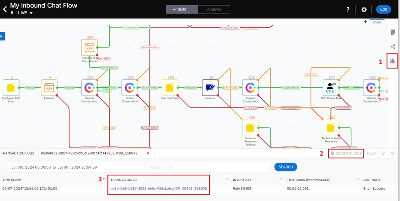Expand the left blue panel arrow
The height and width of the screenshot is (201, 400).
click(2, 36)
